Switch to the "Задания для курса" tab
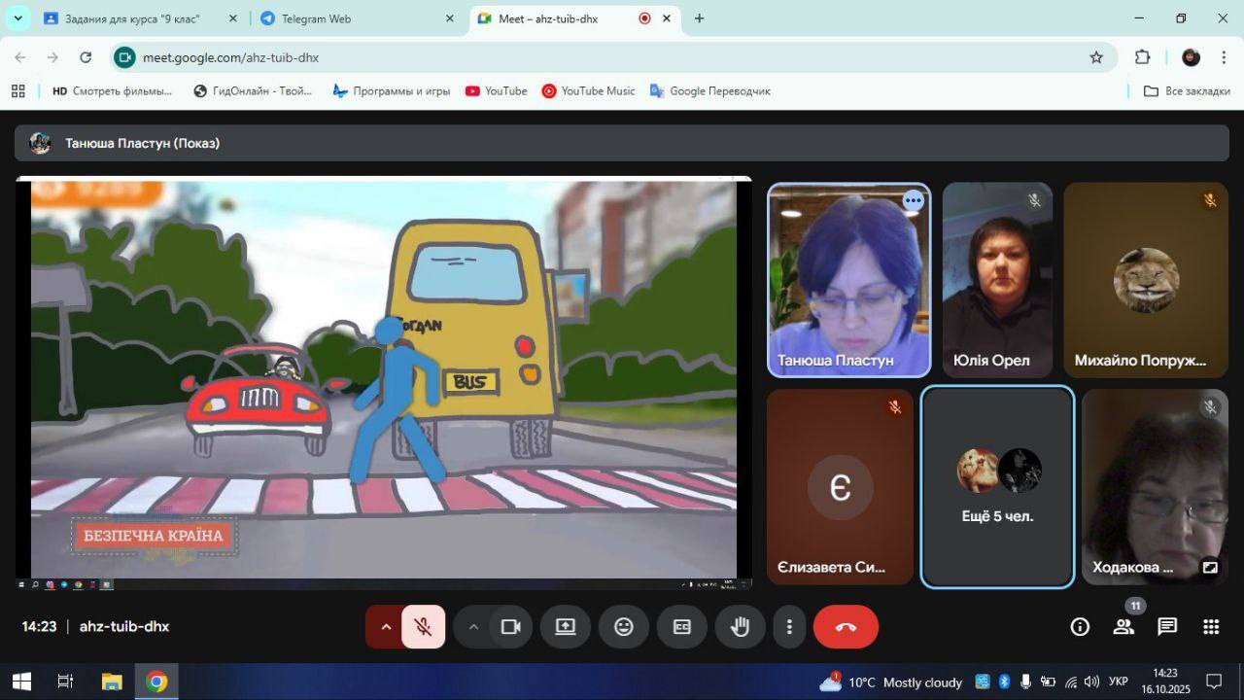This screenshot has width=1244, height=700. pos(139,18)
